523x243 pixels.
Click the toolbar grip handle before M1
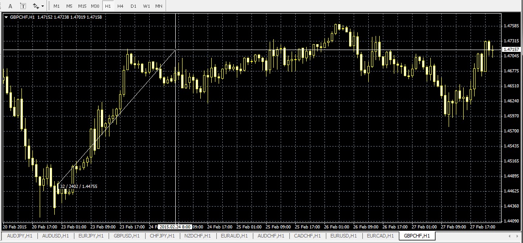(49, 6)
